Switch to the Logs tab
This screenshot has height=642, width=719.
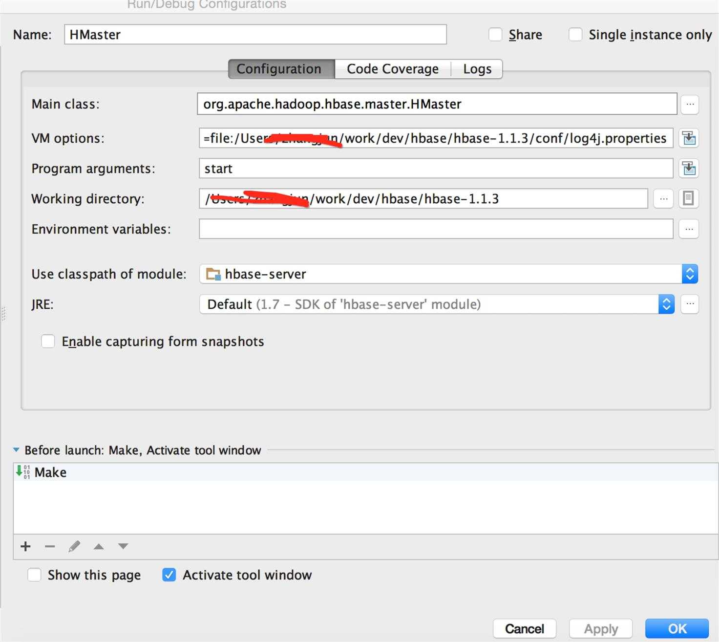point(477,69)
